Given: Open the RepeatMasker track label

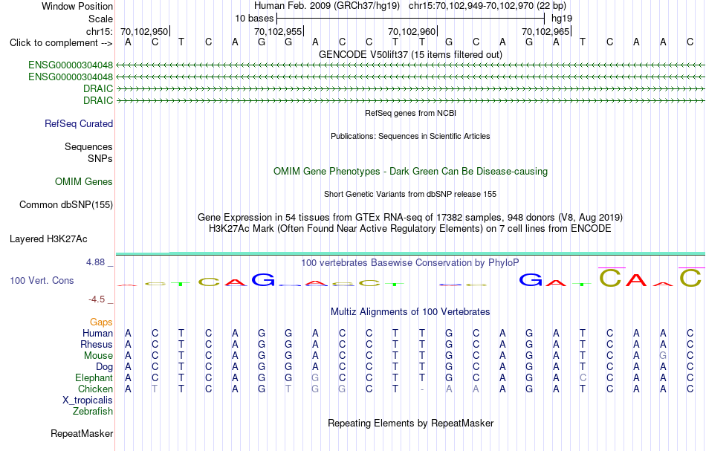Looking at the screenshot, I should click(82, 434).
